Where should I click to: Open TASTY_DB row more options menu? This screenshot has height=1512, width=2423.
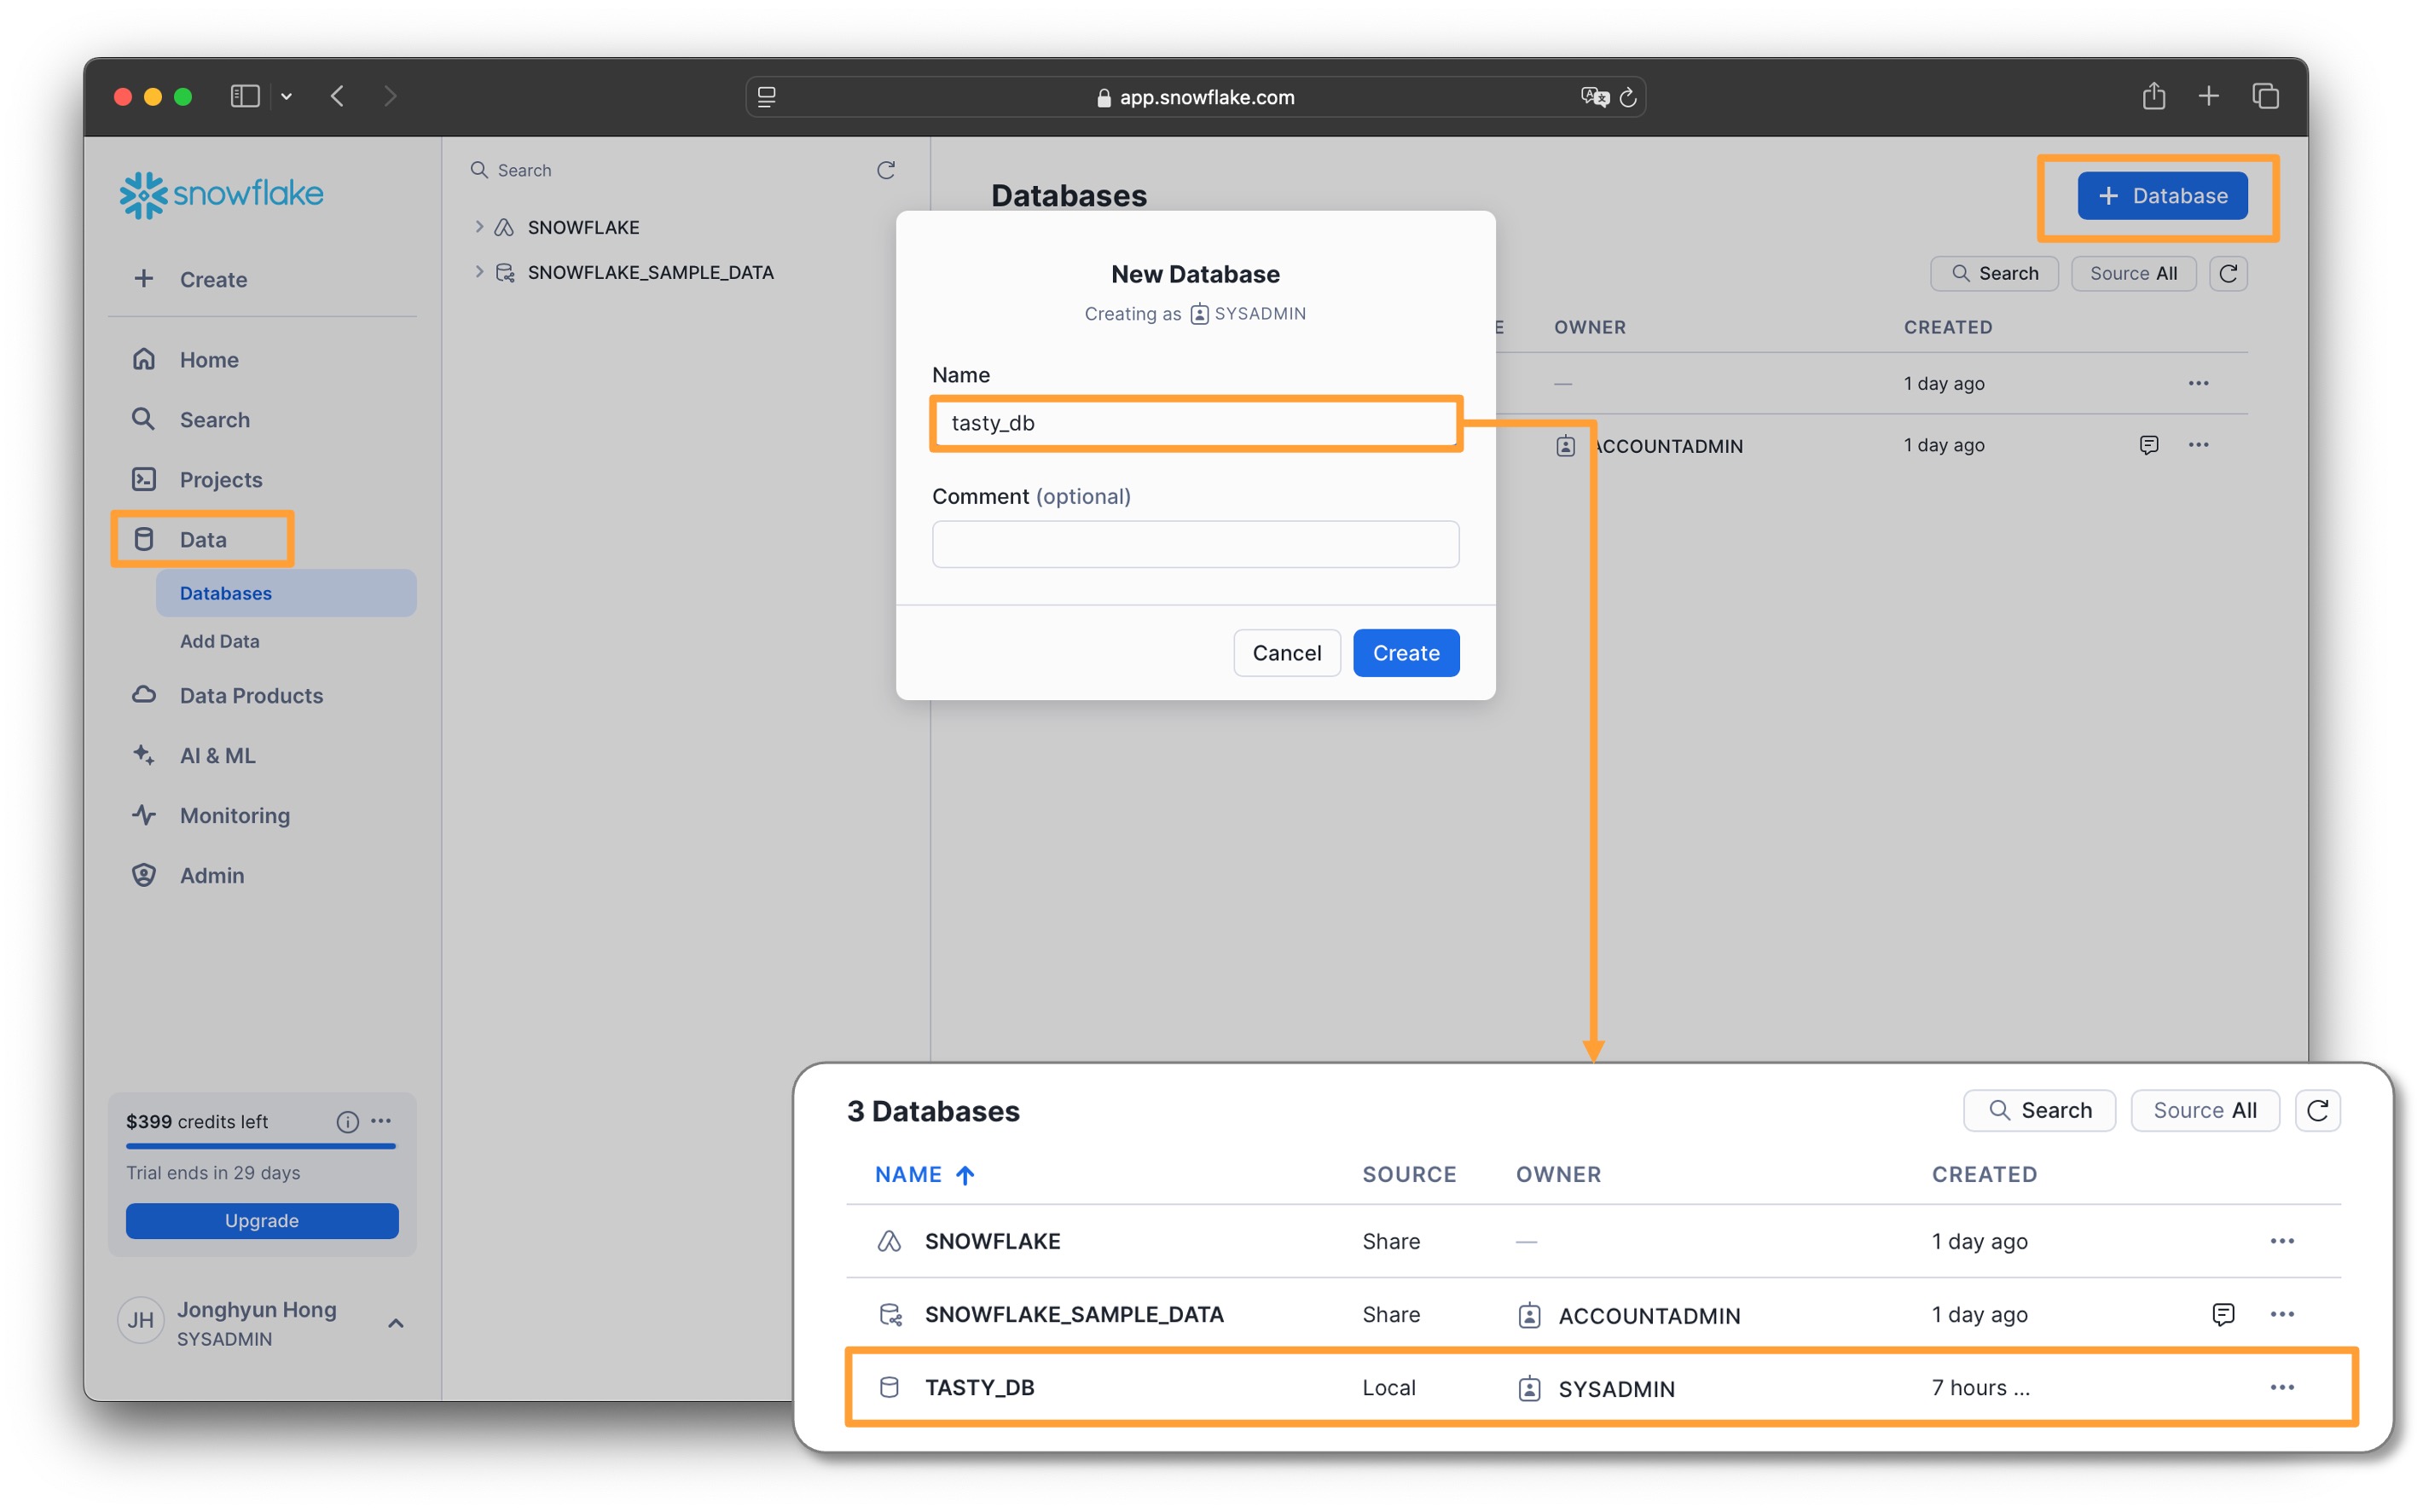(2281, 1387)
